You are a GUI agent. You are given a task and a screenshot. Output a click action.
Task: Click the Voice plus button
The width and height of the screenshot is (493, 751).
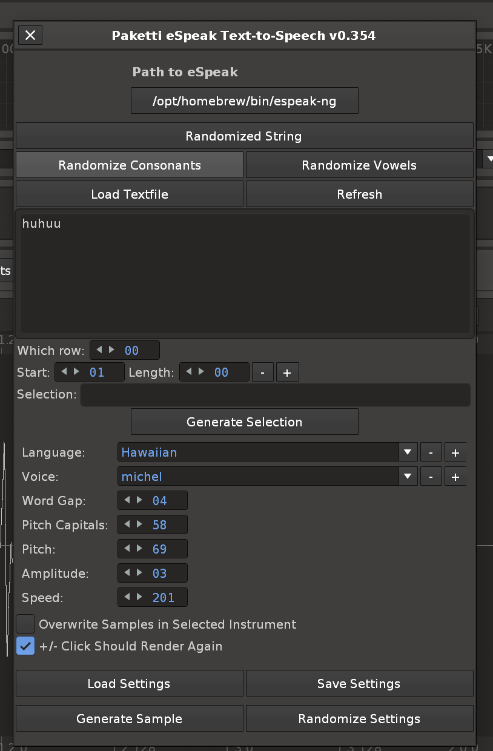455,477
